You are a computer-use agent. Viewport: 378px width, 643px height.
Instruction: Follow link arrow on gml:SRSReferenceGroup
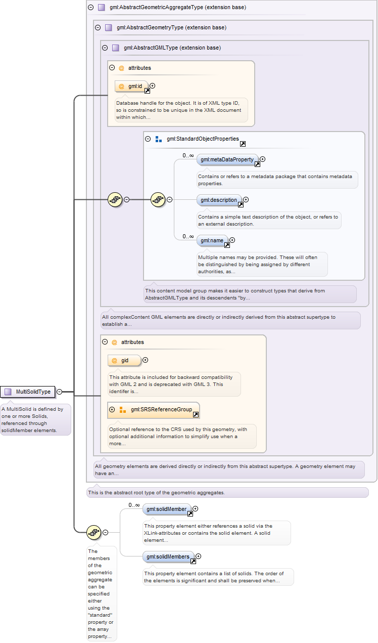click(196, 415)
